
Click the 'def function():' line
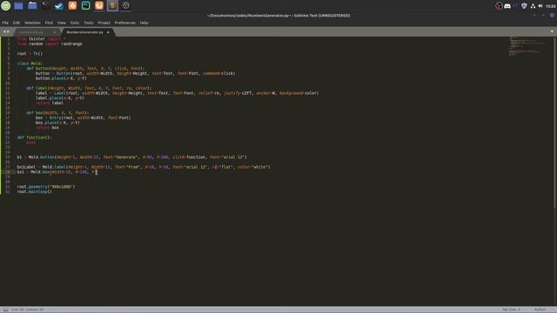tap(34, 137)
